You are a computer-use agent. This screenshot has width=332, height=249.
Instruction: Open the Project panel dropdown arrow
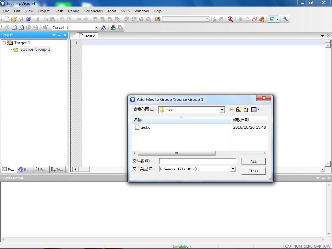coord(54,35)
